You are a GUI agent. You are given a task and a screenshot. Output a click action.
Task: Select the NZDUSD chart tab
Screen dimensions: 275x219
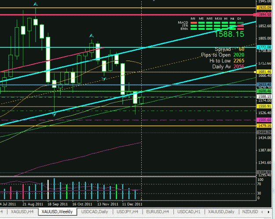250,212
